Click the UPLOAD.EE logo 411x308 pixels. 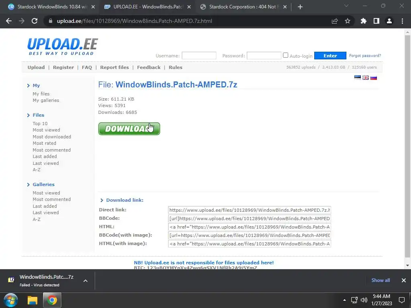click(62, 47)
